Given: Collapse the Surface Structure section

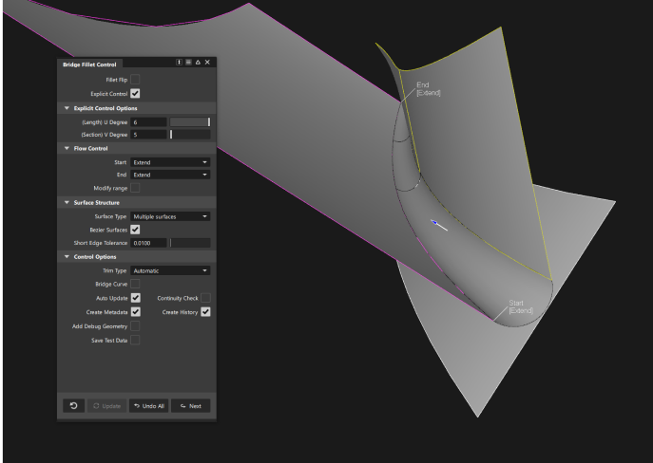Looking at the screenshot, I should tap(67, 202).
